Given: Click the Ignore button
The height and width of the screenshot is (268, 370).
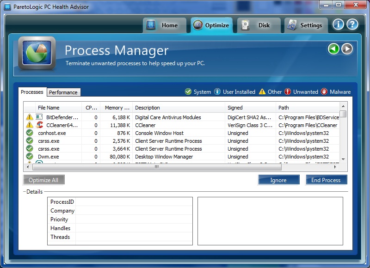Looking at the screenshot, I should (278, 180).
